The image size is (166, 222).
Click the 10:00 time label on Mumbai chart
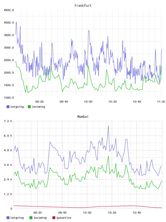(x=87, y=213)
